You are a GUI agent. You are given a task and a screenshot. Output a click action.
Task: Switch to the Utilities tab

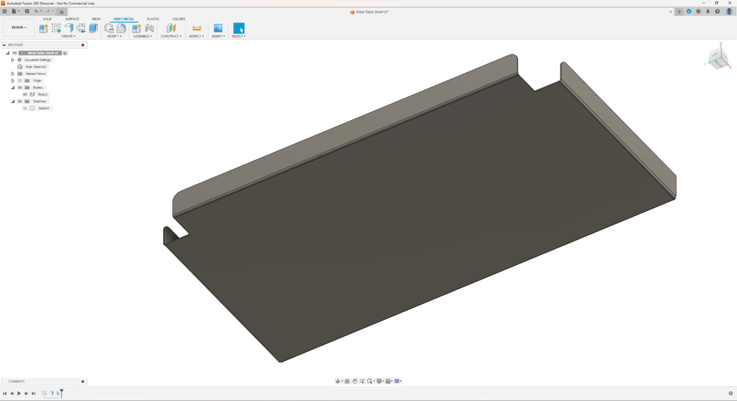click(x=179, y=19)
